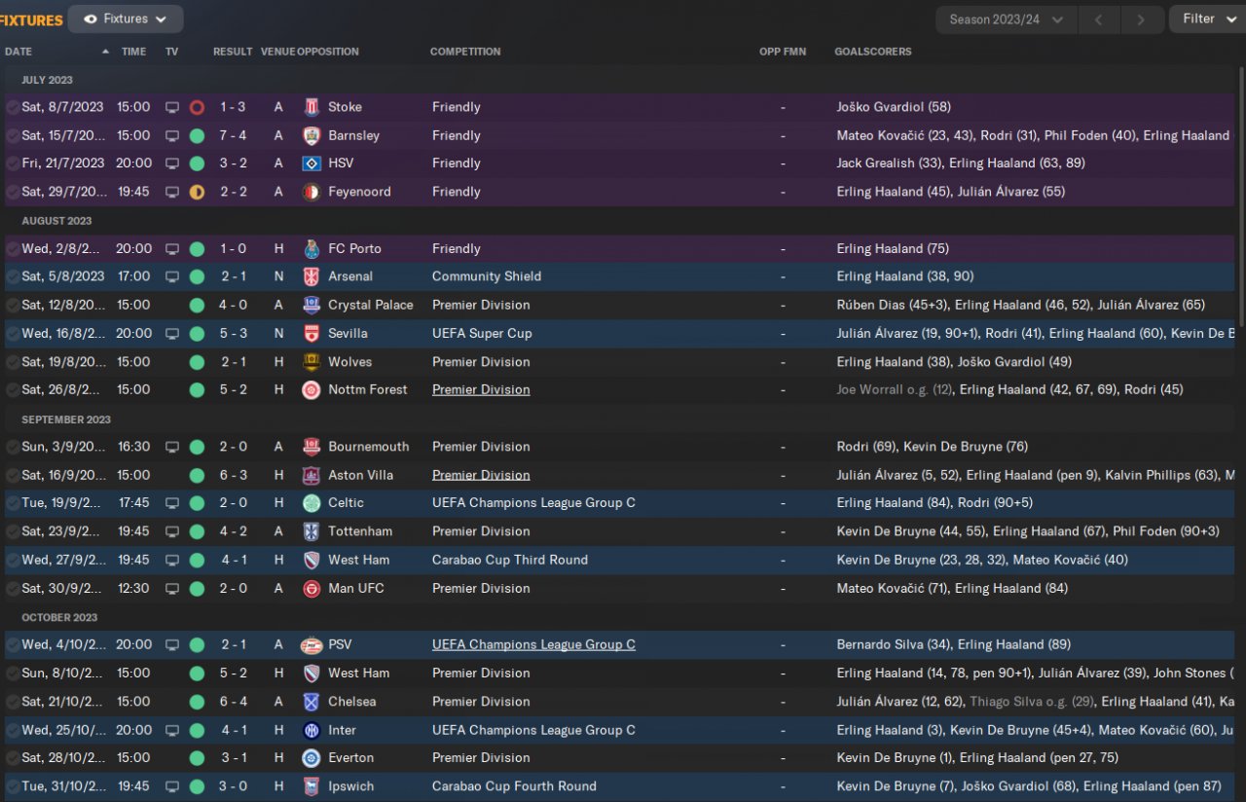Click the 5 - 3 result against Sevilla
The height and width of the screenshot is (802, 1246).
[233, 333]
